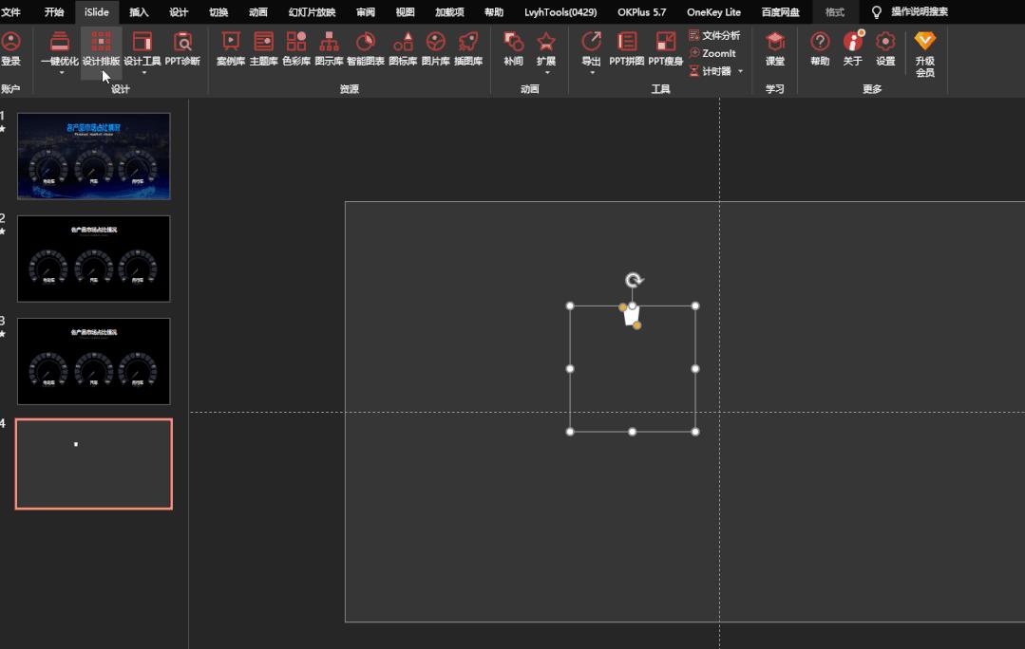This screenshot has width=1025, height=649.
Task: Click the 智能图表 smart chart icon
Action: tap(366, 48)
